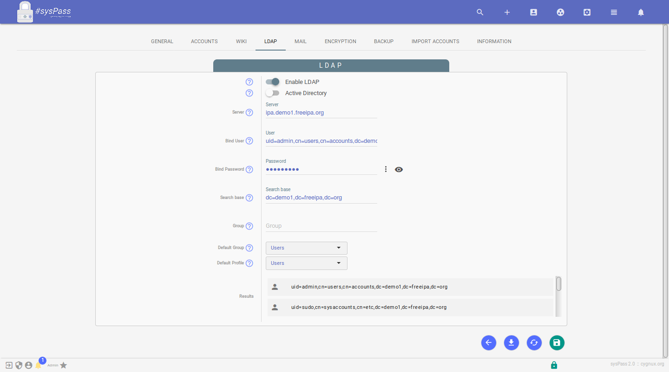The width and height of the screenshot is (669, 372).
Task: Click the empty Group input field
Action: coord(321,226)
